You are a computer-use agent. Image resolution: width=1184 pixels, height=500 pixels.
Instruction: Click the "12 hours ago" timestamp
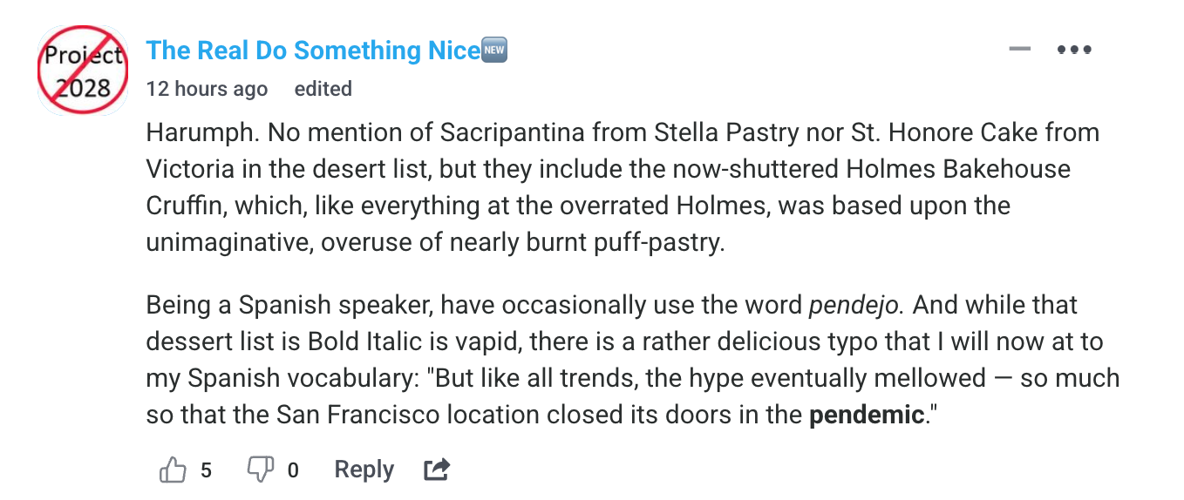(207, 89)
